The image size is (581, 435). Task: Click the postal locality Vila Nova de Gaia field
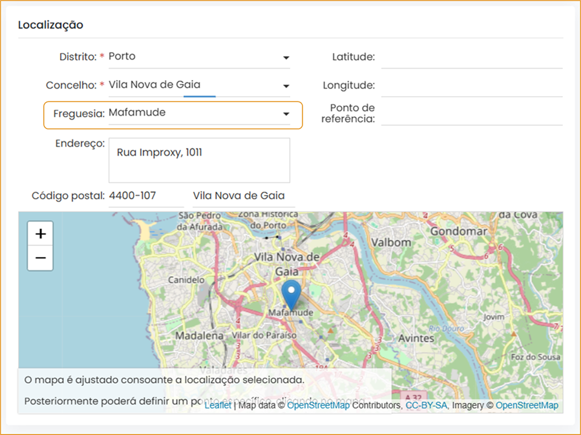243,196
